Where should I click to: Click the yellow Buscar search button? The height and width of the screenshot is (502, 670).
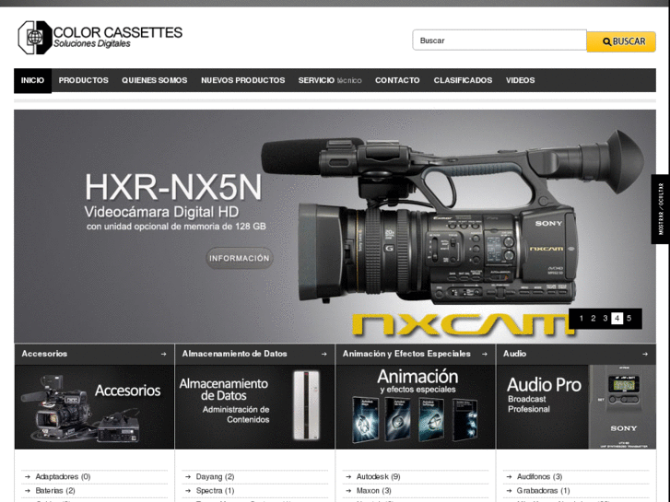[x=621, y=41]
